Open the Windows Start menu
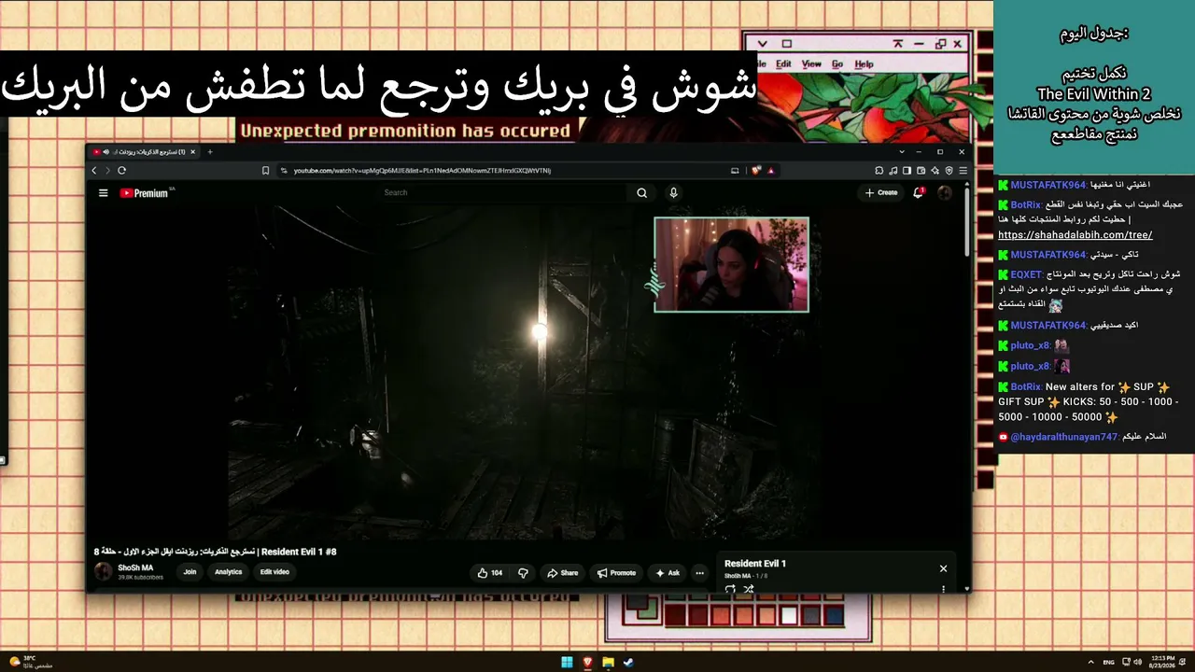This screenshot has width=1195, height=672. tap(567, 663)
